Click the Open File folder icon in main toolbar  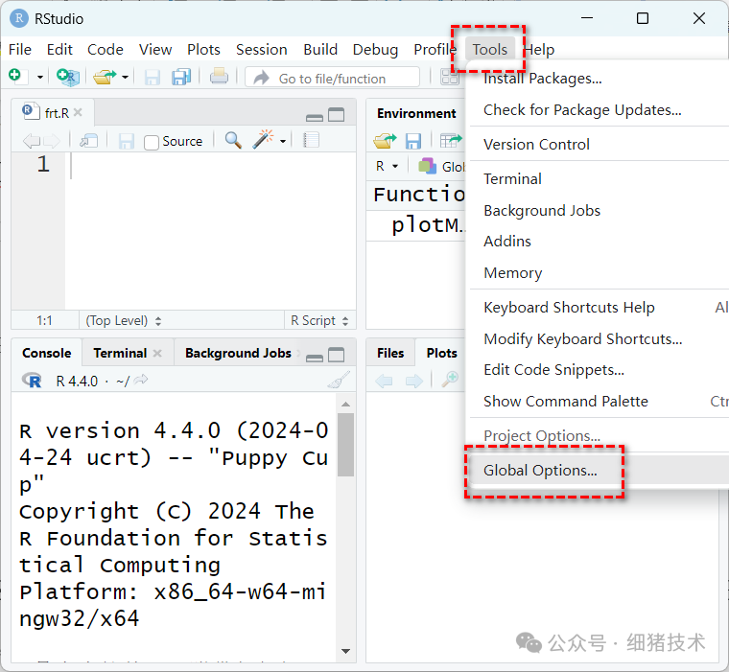pyautogui.click(x=105, y=77)
